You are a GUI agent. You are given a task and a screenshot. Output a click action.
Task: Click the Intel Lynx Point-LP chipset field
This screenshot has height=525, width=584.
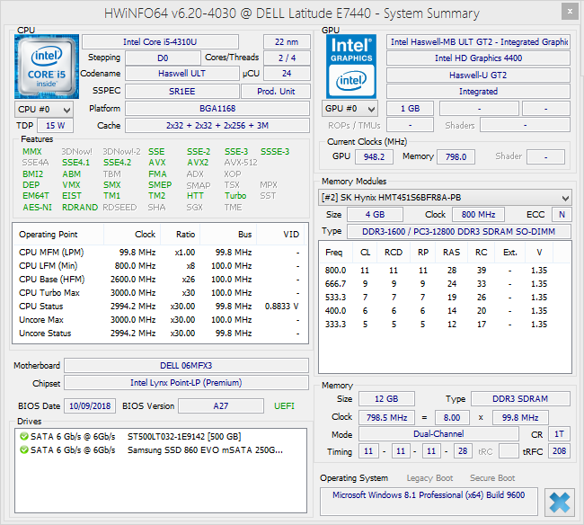click(185, 384)
